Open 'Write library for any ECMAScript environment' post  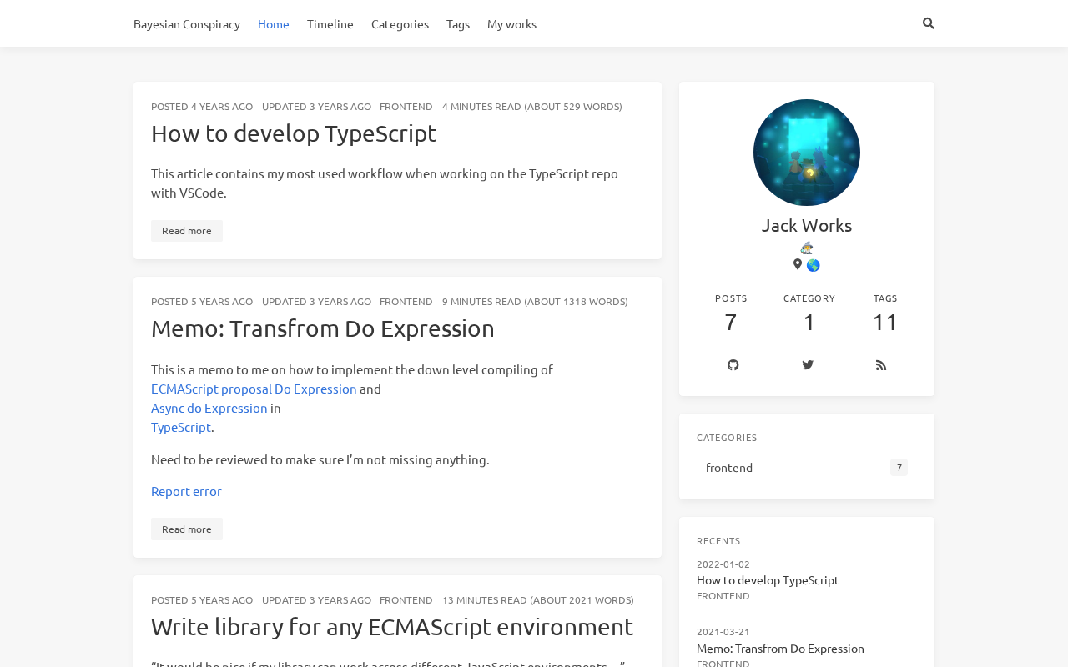point(392,627)
